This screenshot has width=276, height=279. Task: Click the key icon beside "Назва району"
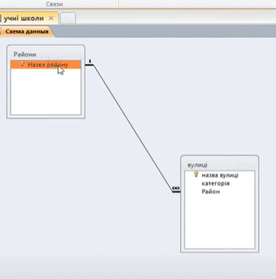(x=22, y=64)
